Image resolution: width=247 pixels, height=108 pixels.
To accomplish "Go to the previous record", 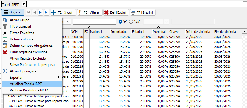I will (x=35, y=12).
